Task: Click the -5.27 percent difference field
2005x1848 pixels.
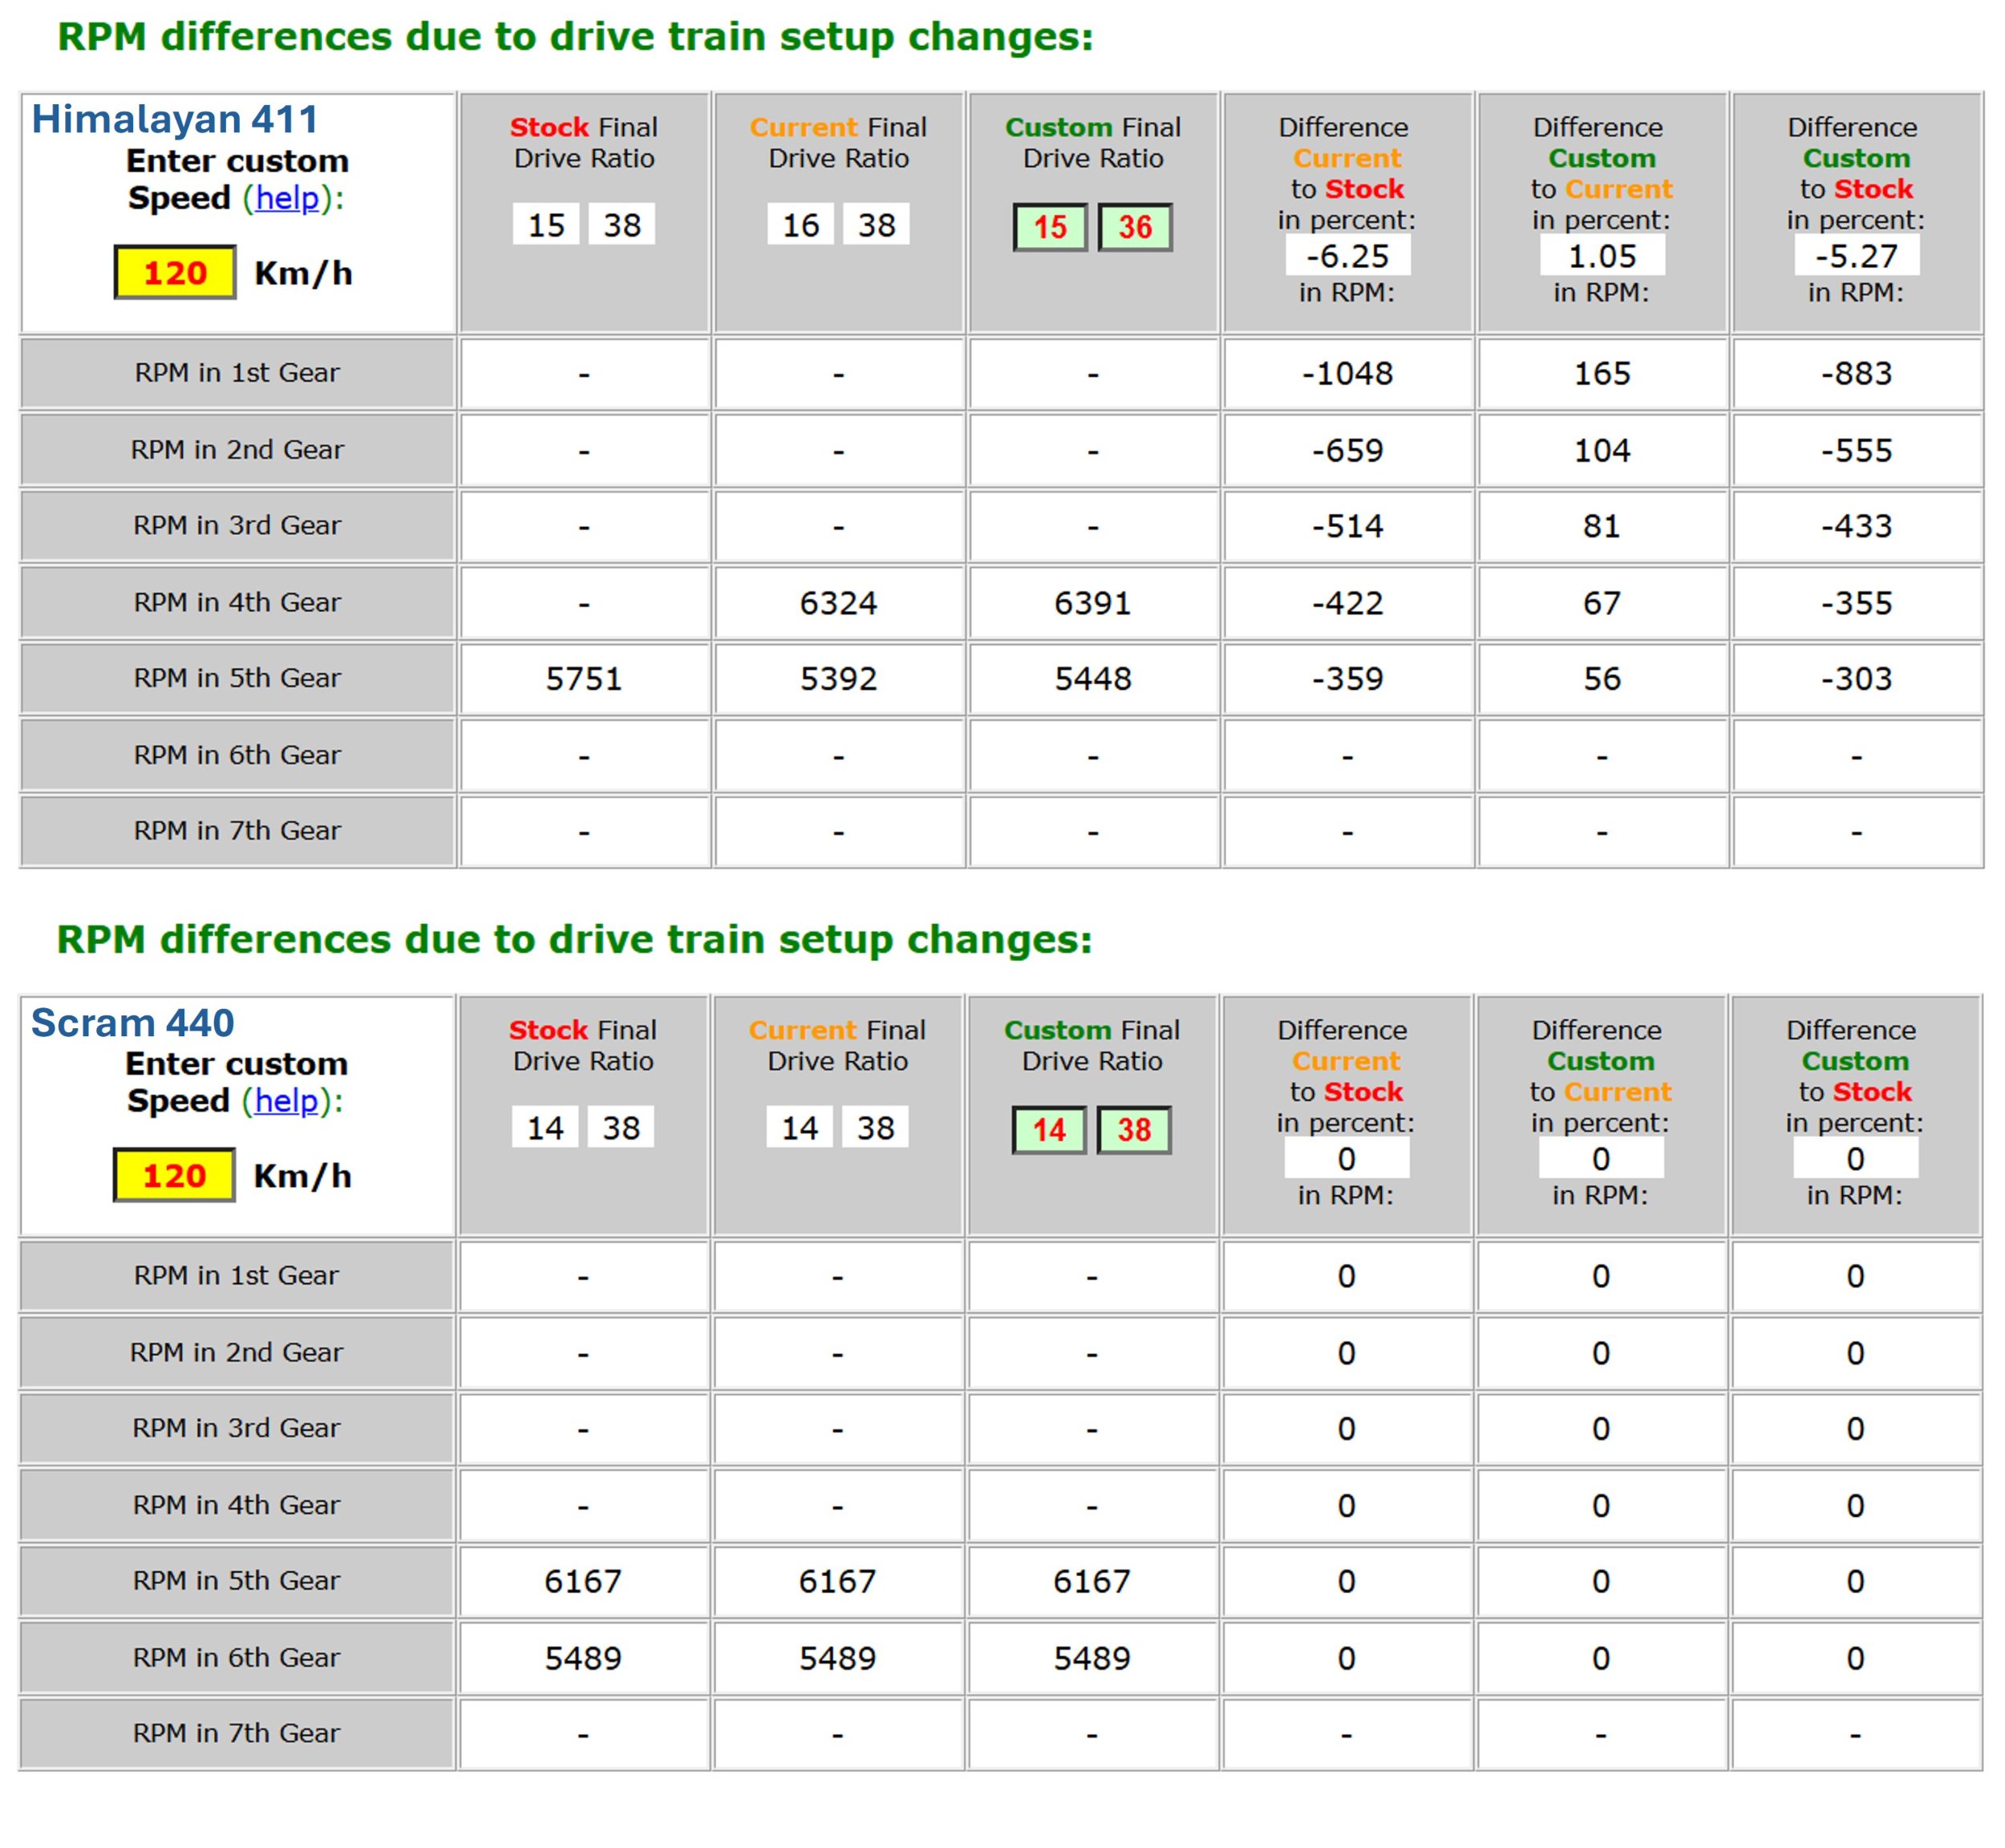Action: (x=1857, y=256)
